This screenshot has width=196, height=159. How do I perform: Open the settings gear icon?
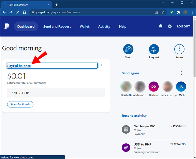click(x=170, y=26)
